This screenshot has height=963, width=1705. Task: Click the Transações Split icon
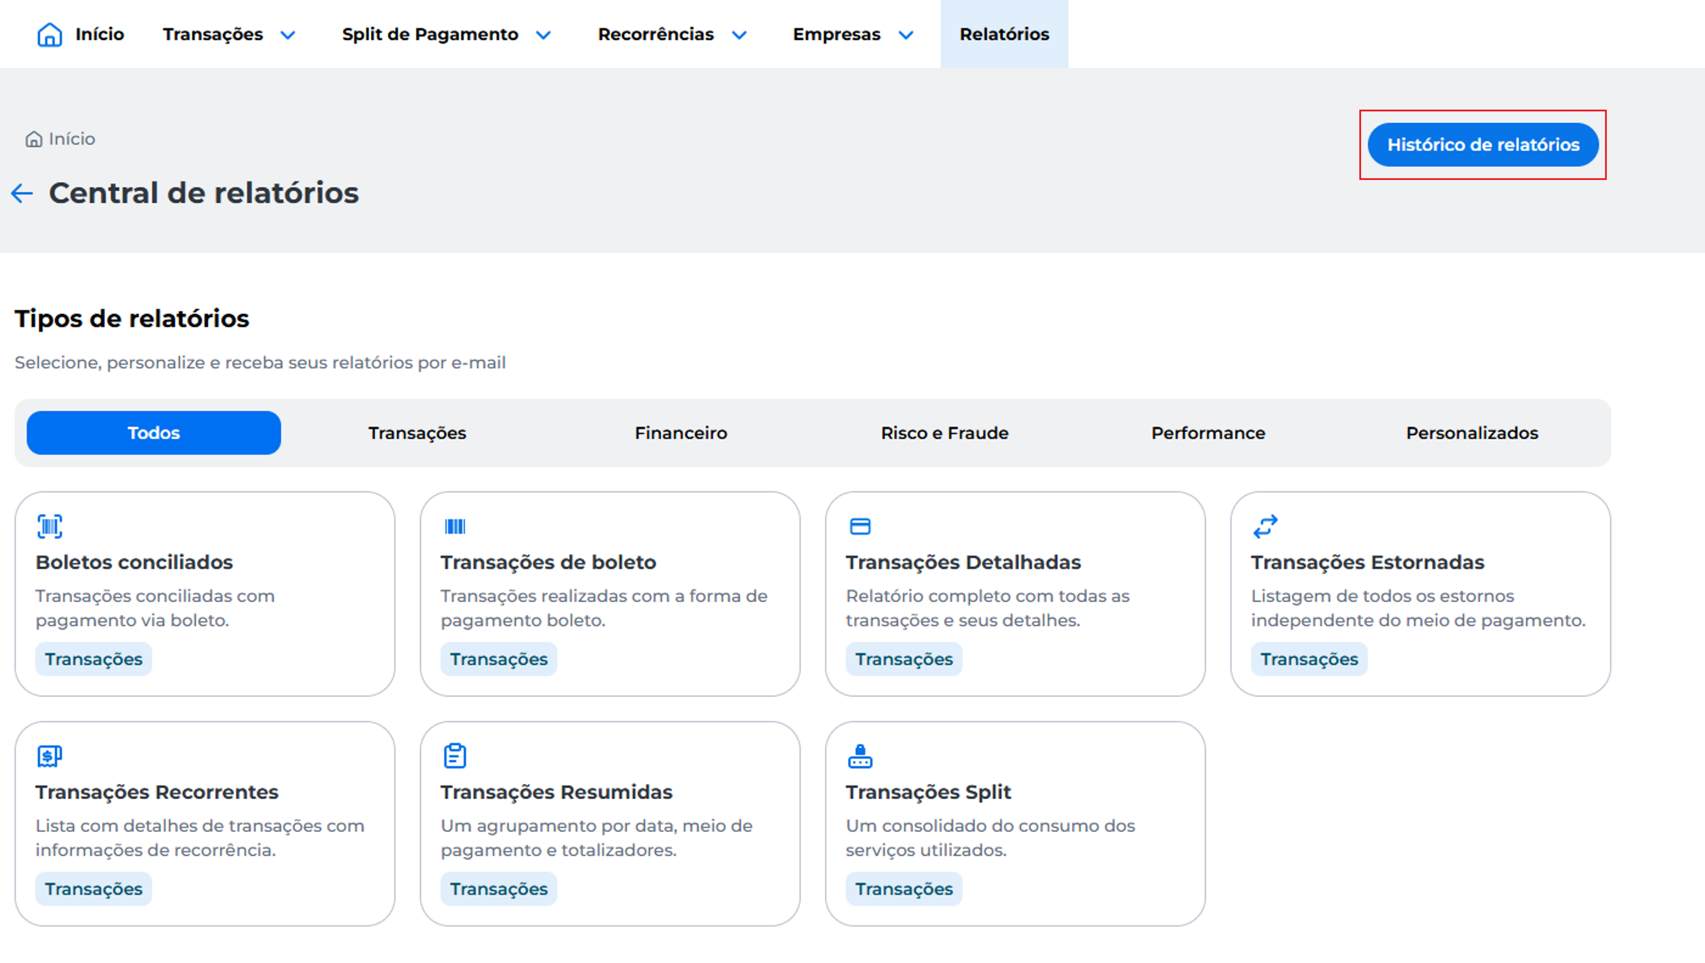[x=860, y=756]
